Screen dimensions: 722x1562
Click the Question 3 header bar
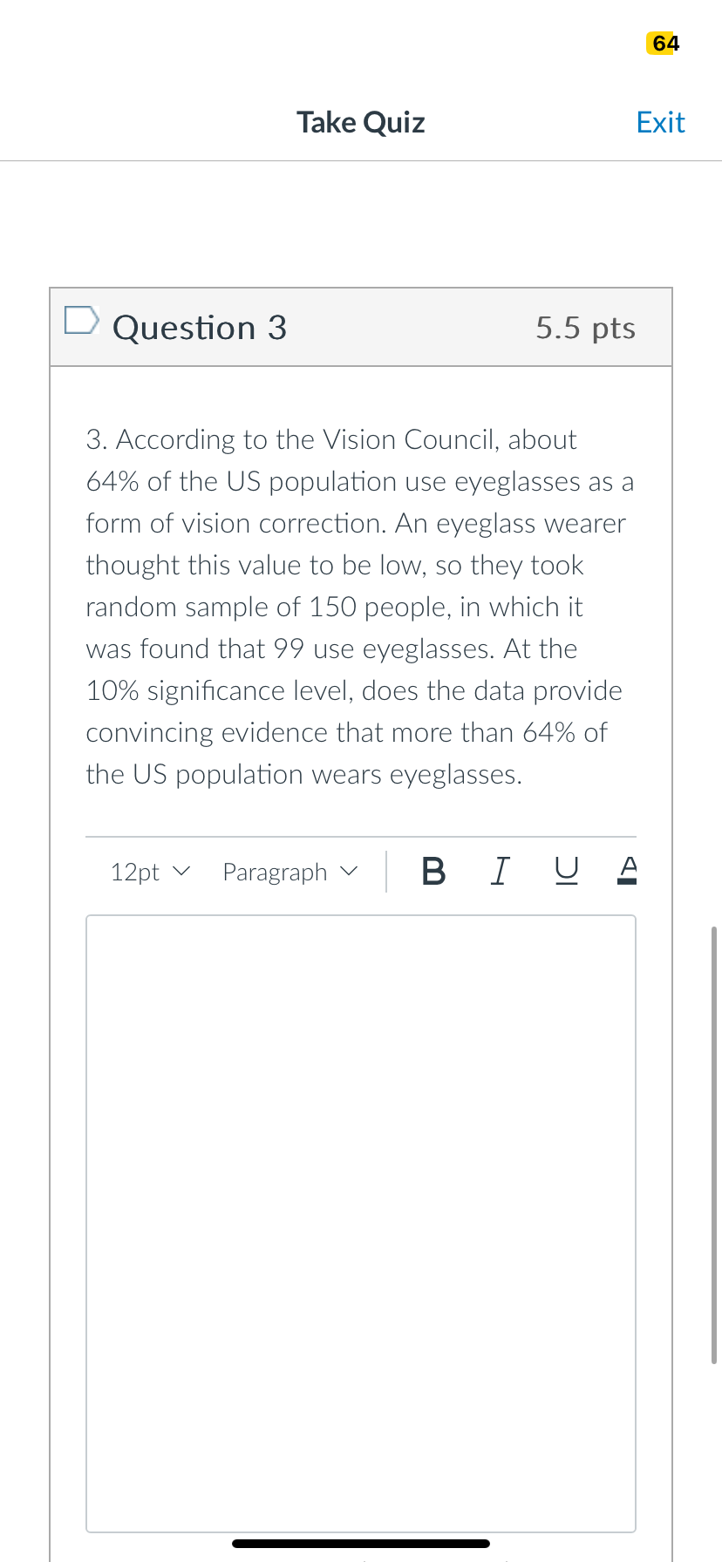pos(360,327)
